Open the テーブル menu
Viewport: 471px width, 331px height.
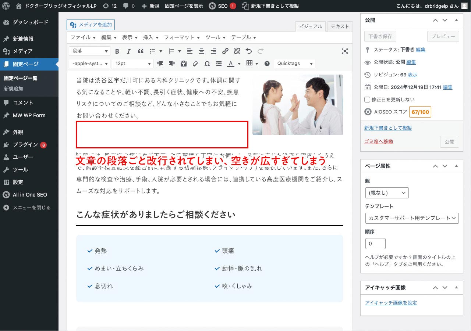tap(244, 37)
